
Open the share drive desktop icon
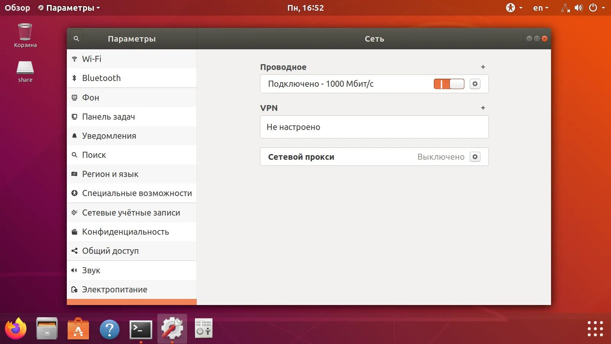click(25, 71)
